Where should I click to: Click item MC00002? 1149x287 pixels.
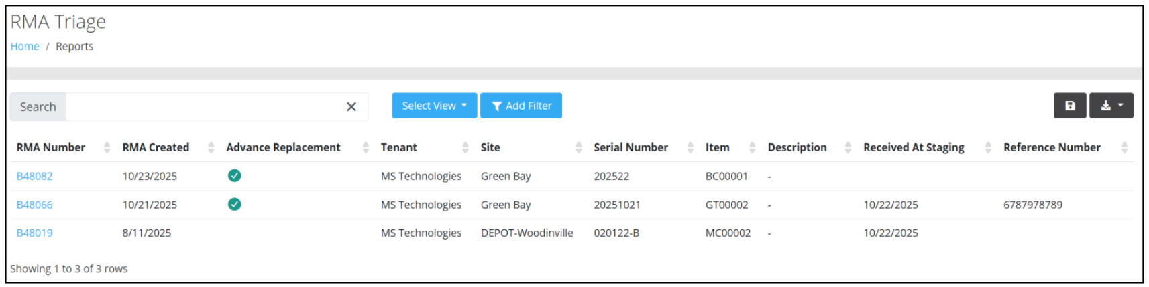pos(728,233)
